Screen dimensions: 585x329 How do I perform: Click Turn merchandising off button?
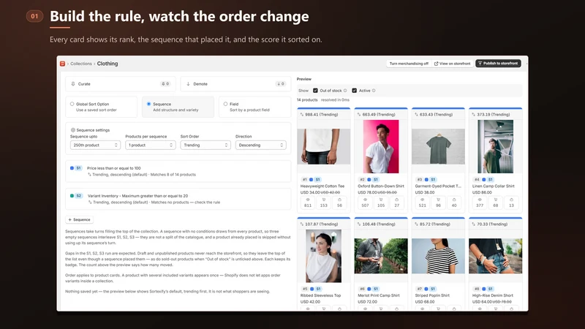click(409, 64)
